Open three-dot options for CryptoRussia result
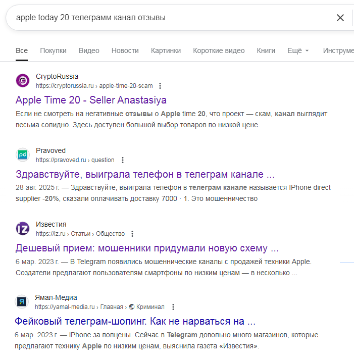 (x=160, y=86)
